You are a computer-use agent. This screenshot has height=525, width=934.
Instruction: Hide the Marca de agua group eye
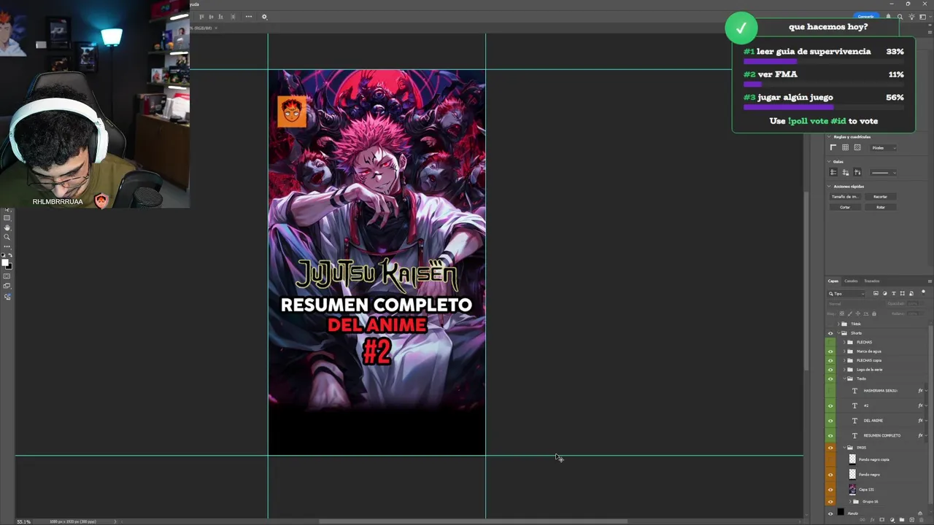click(x=830, y=351)
